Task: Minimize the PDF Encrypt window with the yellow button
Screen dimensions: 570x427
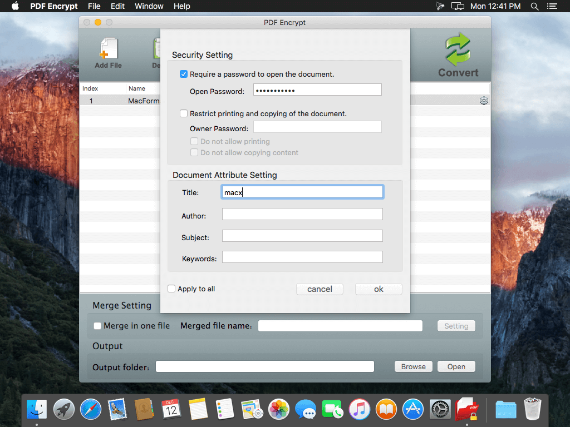Action: pos(98,22)
